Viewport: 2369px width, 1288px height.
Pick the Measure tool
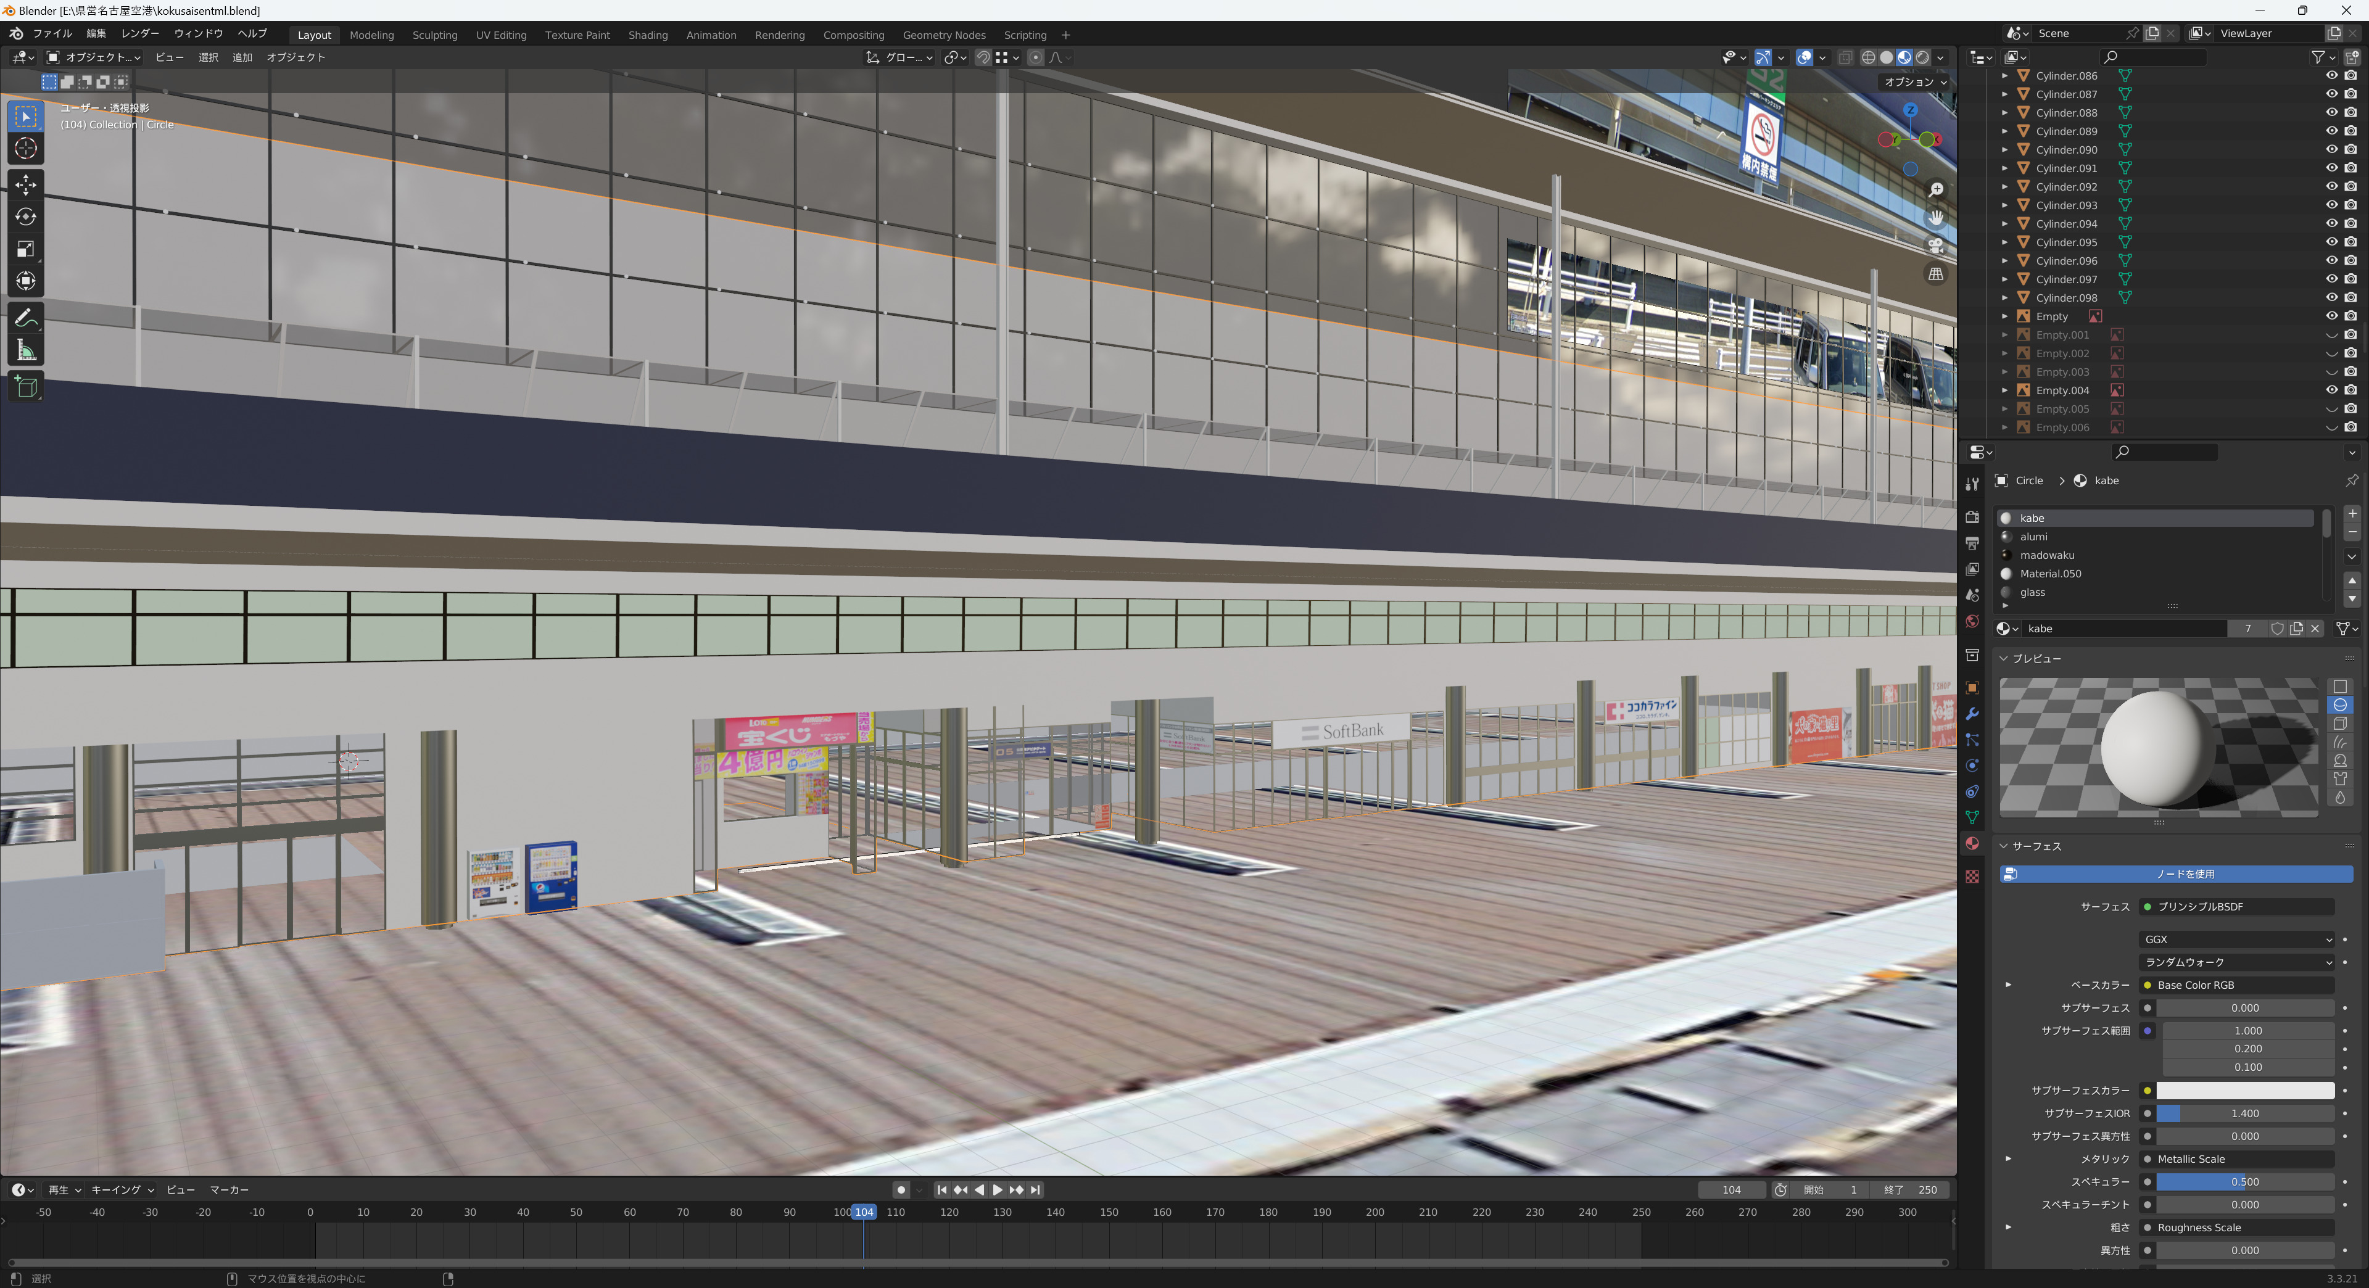click(26, 350)
